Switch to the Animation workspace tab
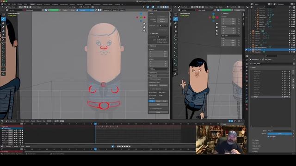Viewport: 296px width, 166px height. point(80,4)
